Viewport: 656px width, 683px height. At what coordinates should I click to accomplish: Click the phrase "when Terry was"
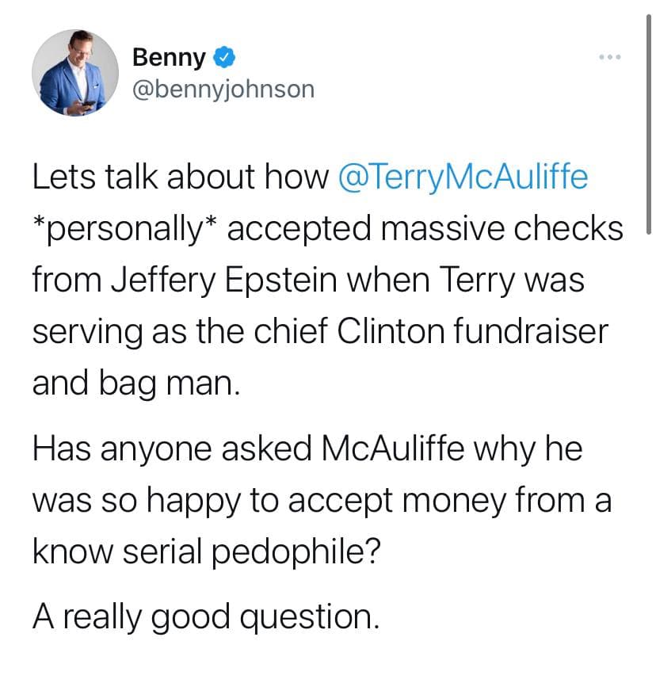pyautogui.click(x=481, y=280)
